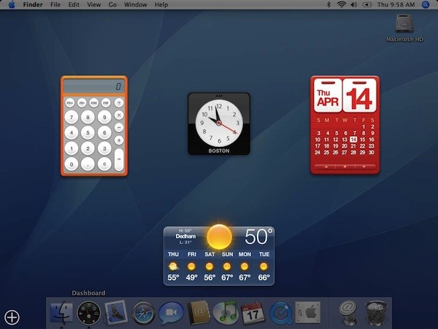
Task: Click the calculator equals key
Action: [119, 159]
